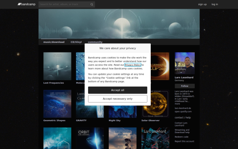
Task: Open the sign up link
Action: pos(202,4)
